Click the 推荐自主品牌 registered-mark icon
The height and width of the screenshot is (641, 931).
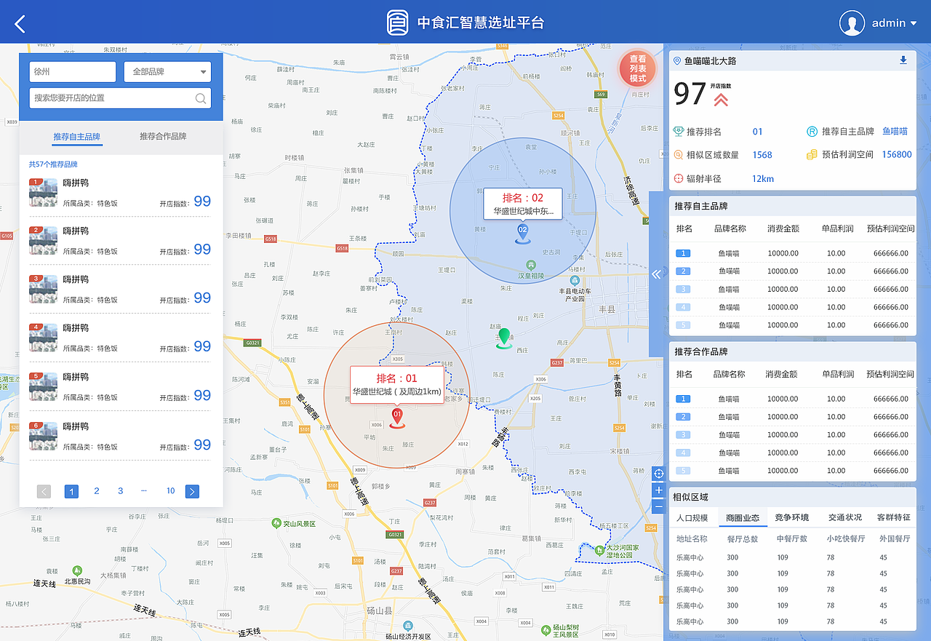[x=812, y=132]
